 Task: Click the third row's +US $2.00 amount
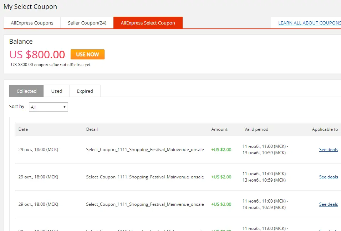[x=221, y=204]
